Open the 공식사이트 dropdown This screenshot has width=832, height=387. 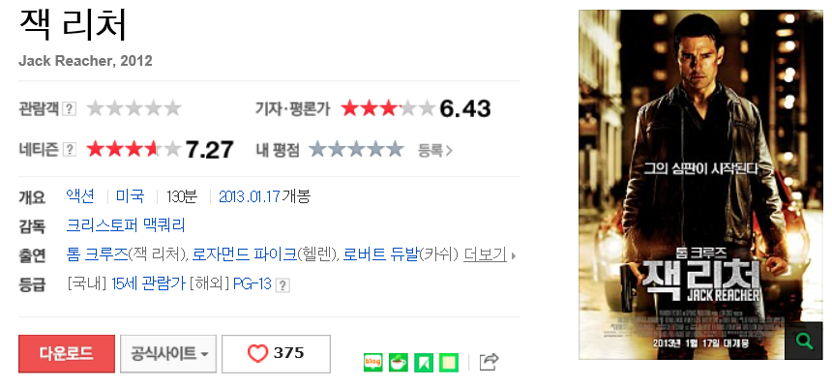(x=168, y=353)
